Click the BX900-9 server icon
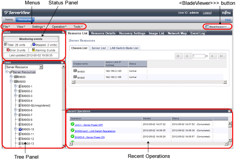Screen dimensions: 236x165 (20, 124)
